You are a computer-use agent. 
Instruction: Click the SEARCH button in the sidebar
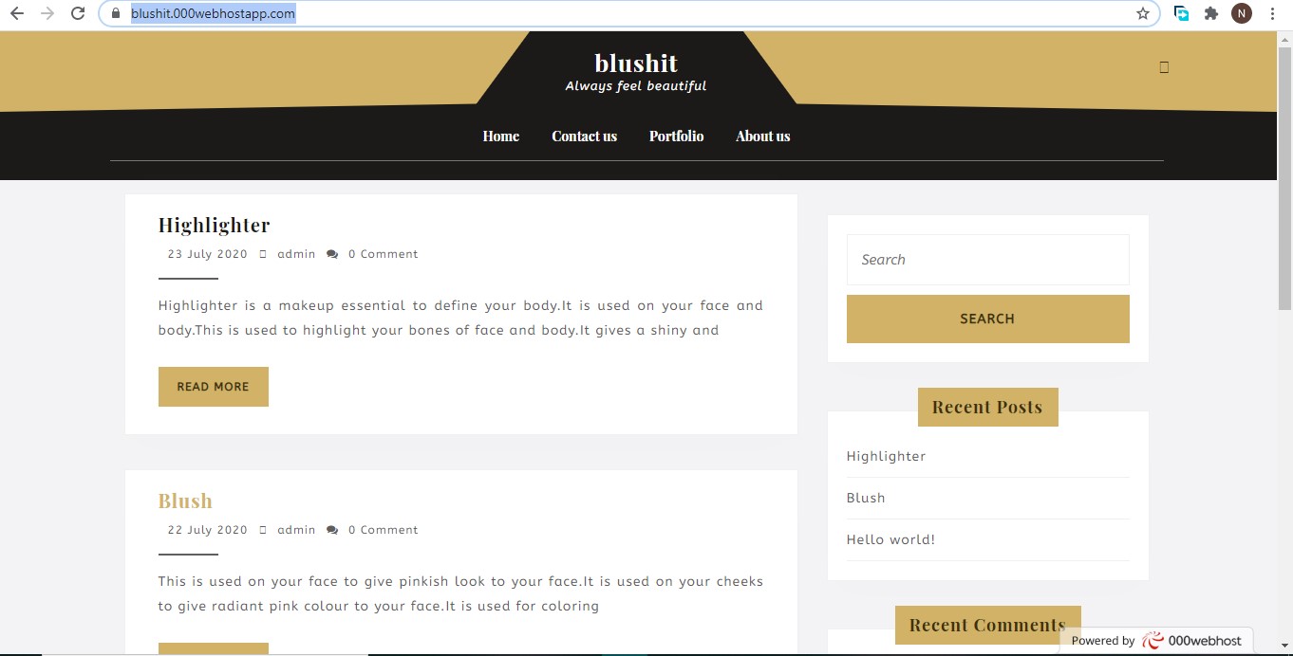pos(987,319)
